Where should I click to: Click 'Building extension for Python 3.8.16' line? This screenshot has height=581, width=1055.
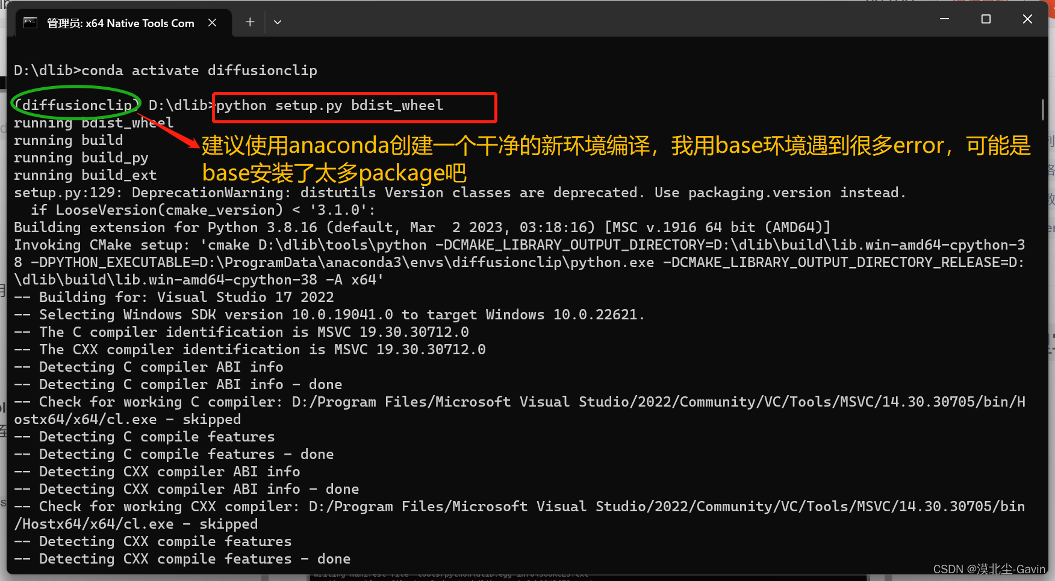[422, 227]
